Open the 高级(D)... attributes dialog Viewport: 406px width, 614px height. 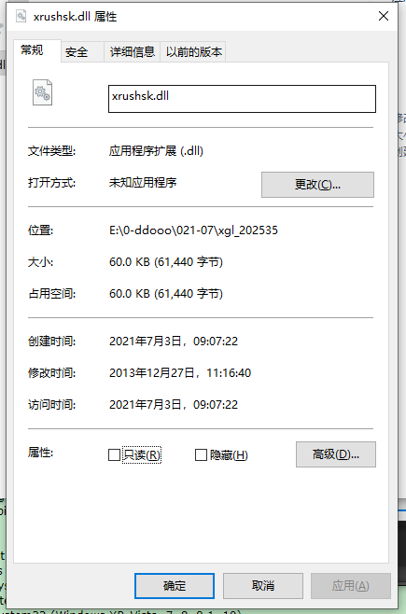pyautogui.click(x=335, y=454)
